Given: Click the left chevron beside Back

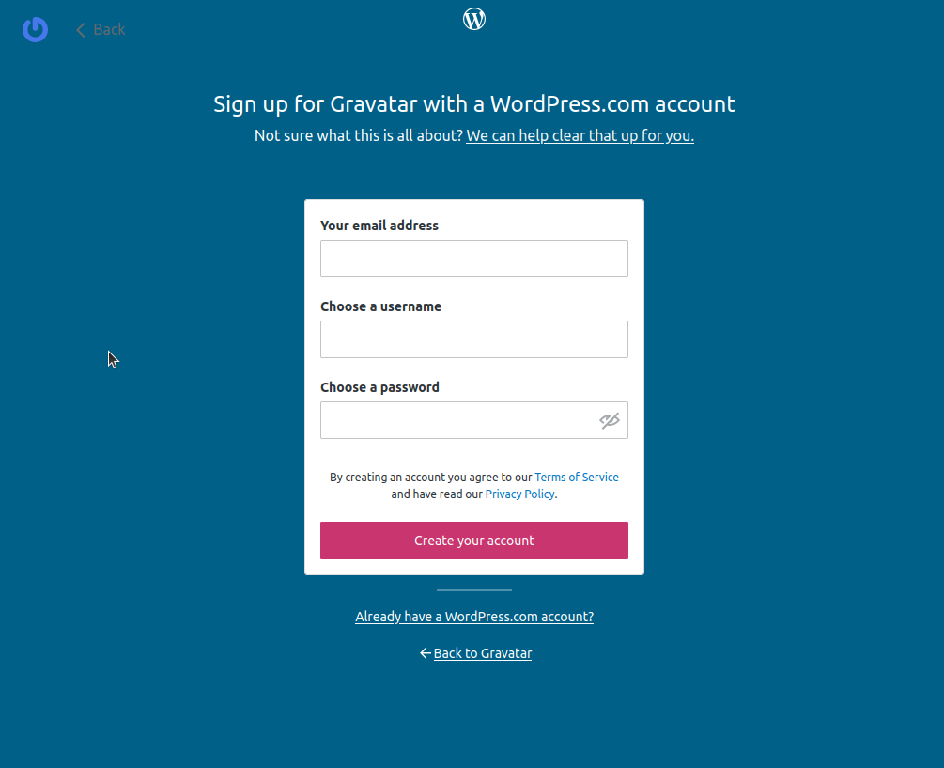Looking at the screenshot, I should 81,30.
